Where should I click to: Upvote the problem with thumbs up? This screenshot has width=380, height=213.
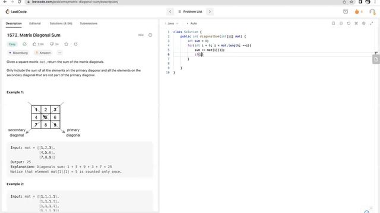pyautogui.click(x=38, y=44)
